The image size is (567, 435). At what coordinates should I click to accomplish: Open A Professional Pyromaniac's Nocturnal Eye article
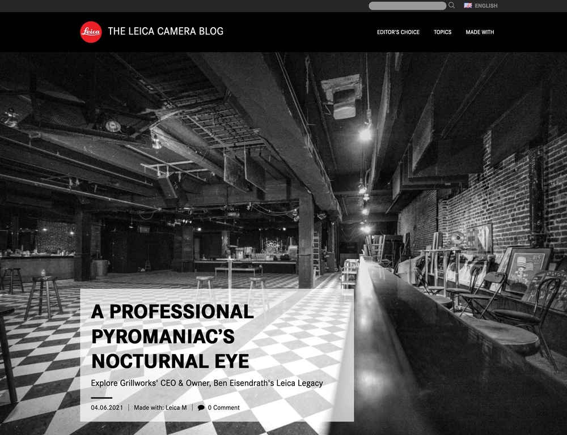click(x=172, y=336)
